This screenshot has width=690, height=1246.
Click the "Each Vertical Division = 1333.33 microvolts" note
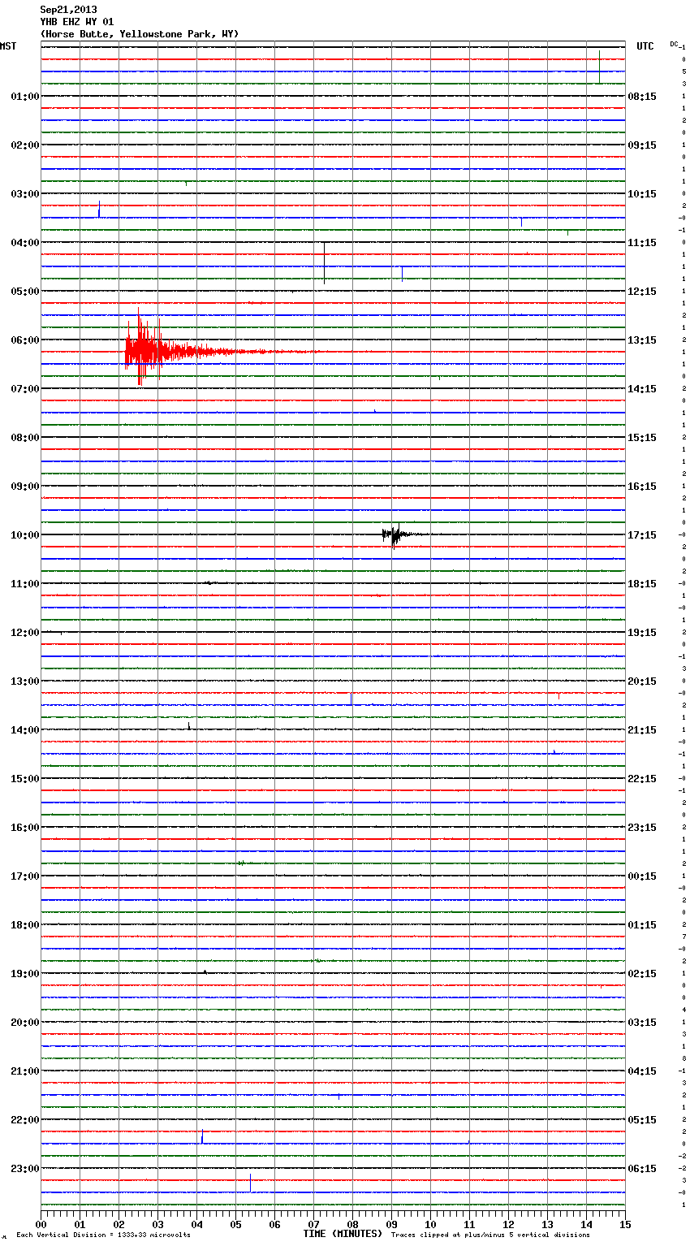point(103,1235)
